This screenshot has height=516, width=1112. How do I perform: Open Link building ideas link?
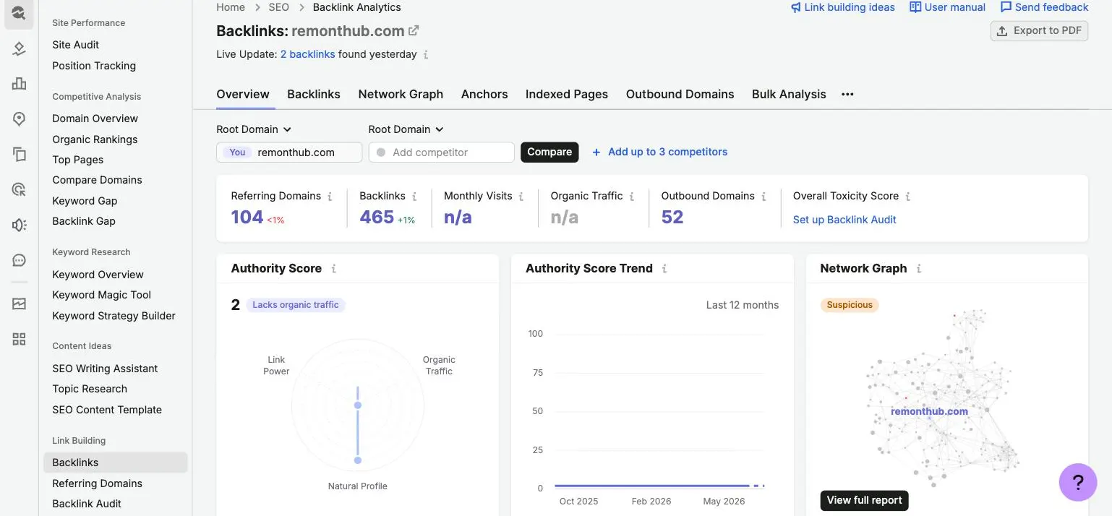tap(842, 7)
